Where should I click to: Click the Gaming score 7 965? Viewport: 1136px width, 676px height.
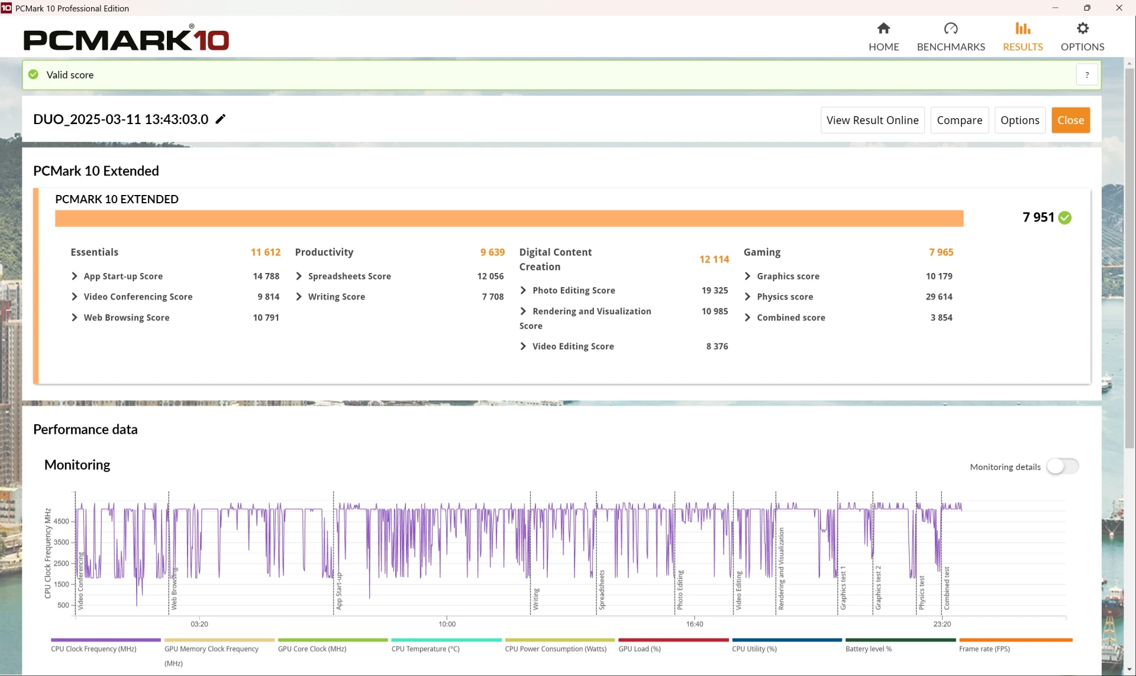click(x=941, y=252)
